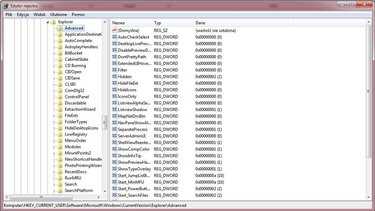The width and height of the screenshot is (375, 211).
Task: Collapse the Explorer key node
Action: [x=48, y=22]
